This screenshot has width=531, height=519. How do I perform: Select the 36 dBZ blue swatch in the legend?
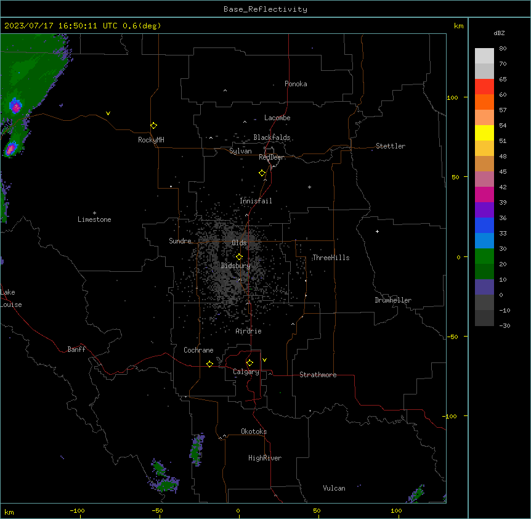coord(484,225)
